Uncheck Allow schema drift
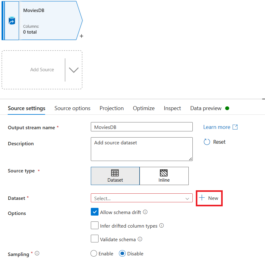Screen dimensions: 265x264 click(95, 212)
